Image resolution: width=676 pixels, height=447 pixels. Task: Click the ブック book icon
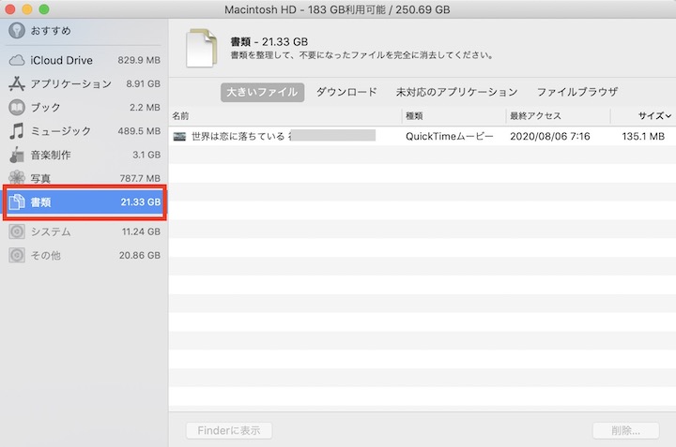point(17,107)
